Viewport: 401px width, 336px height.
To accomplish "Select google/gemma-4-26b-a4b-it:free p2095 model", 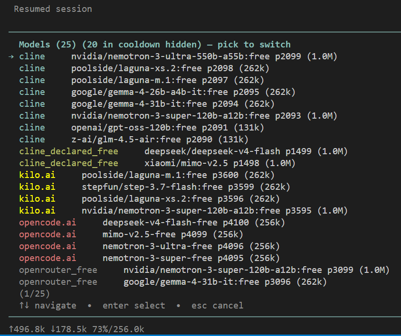I will coord(157,92).
